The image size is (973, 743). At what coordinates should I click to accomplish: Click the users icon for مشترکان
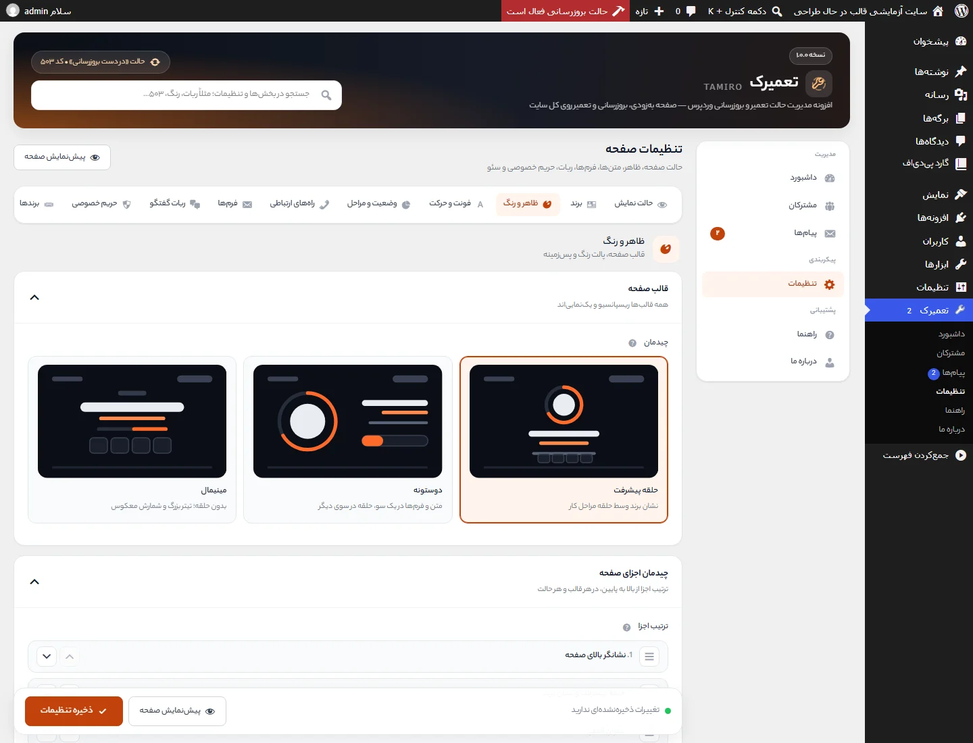(830, 206)
